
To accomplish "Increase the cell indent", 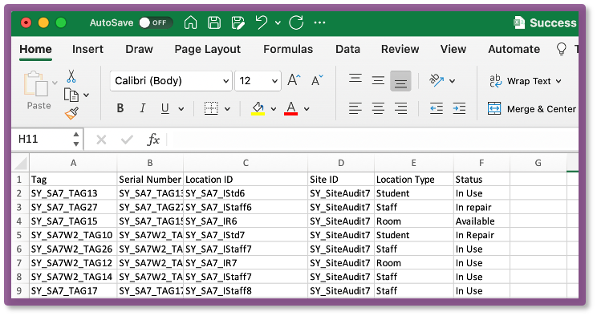I will [459, 108].
